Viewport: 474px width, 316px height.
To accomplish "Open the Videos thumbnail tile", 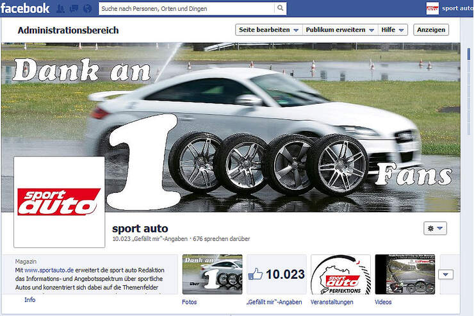I will coord(405,274).
